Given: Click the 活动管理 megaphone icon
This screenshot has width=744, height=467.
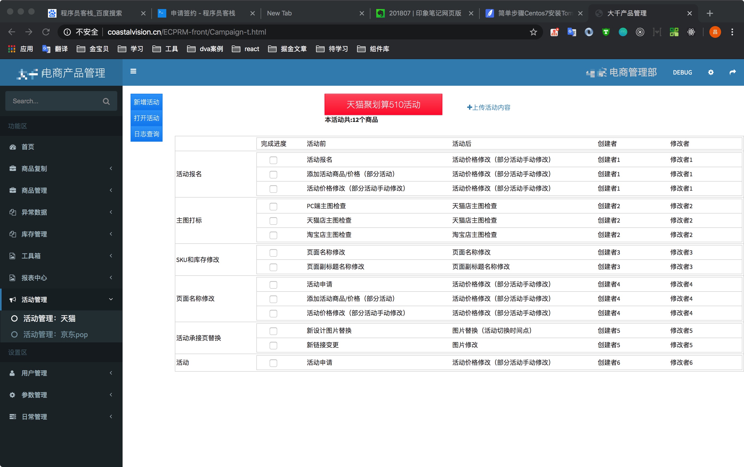Looking at the screenshot, I should pos(12,299).
